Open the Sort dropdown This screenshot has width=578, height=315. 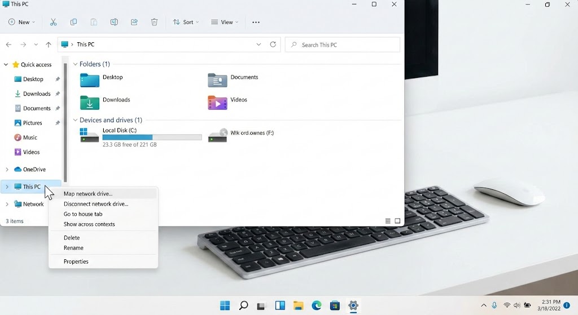(186, 22)
